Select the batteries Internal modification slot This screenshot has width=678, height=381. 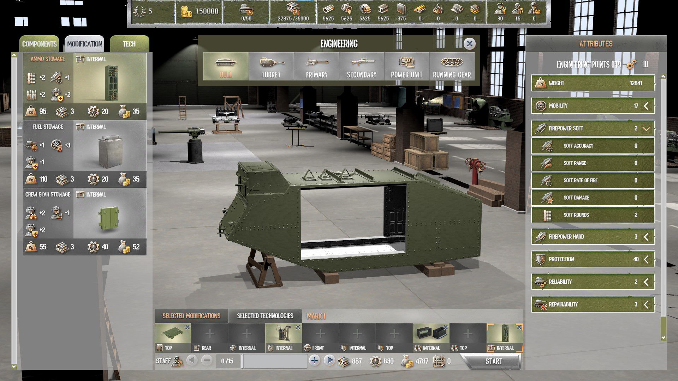pyautogui.click(x=431, y=338)
